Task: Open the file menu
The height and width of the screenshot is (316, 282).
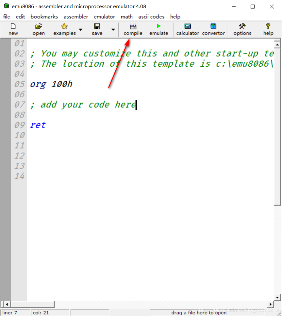Action: click(x=7, y=17)
